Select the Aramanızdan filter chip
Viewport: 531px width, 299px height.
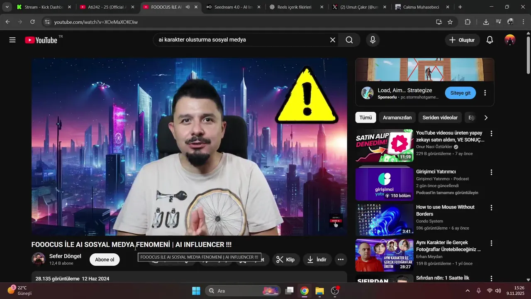click(x=397, y=118)
